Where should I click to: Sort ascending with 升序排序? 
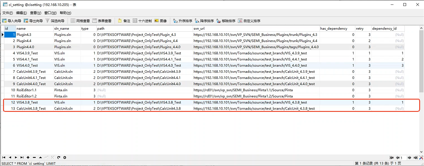pyautogui.click(x=183, y=21)
